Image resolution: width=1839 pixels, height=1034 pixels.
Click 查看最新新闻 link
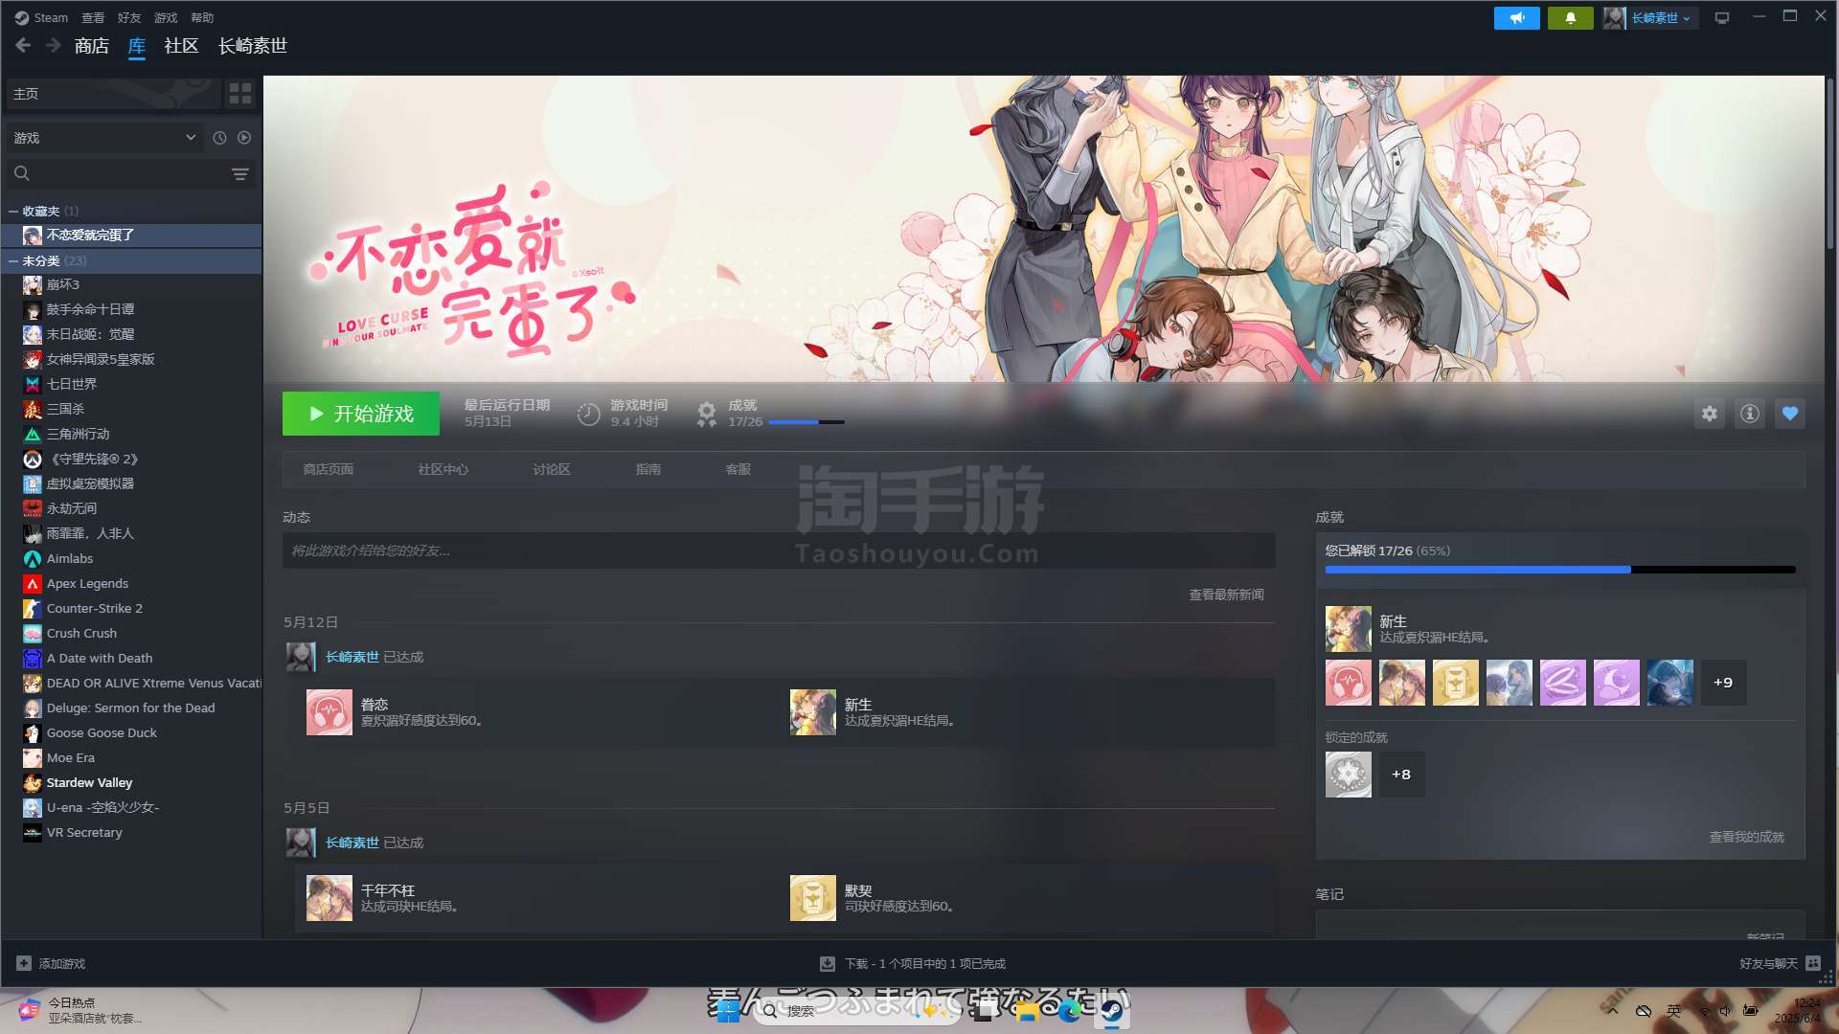(1227, 595)
